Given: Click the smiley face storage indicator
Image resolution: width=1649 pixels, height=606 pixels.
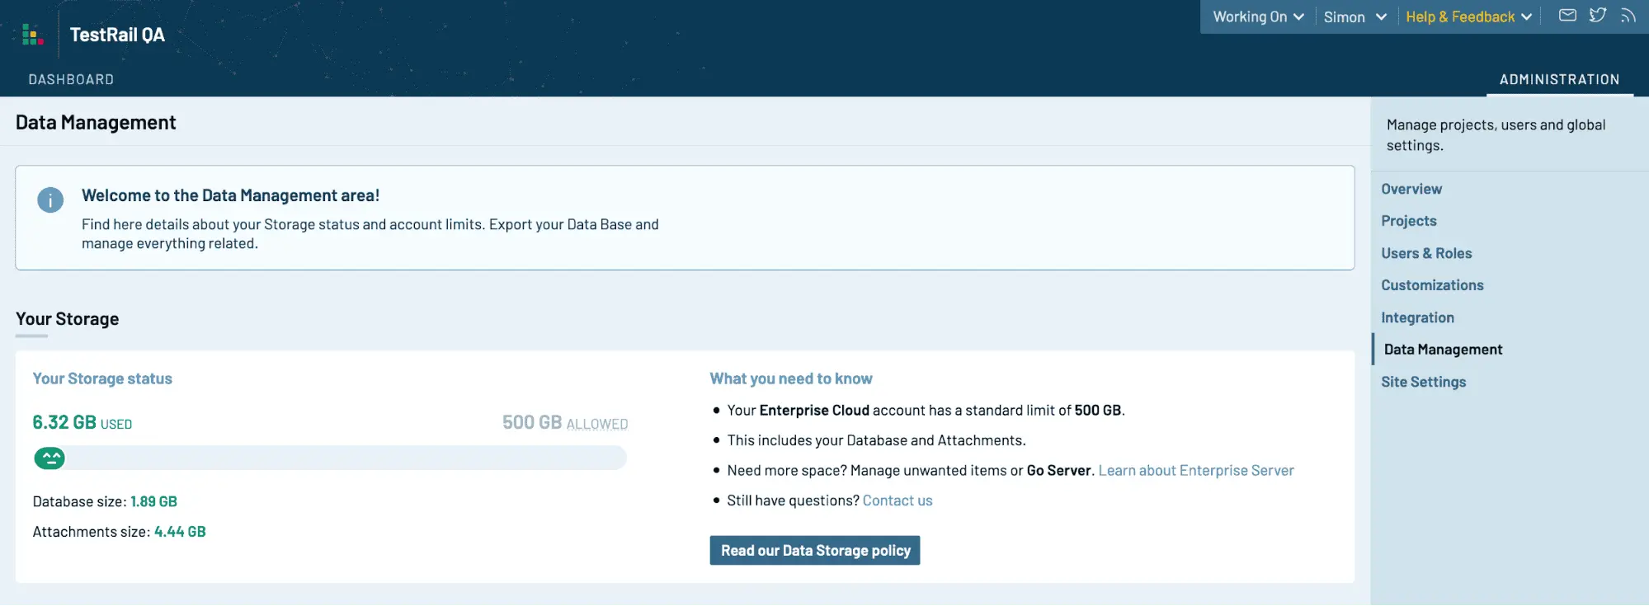Looking at the screenshot, I should click(49, 458).
